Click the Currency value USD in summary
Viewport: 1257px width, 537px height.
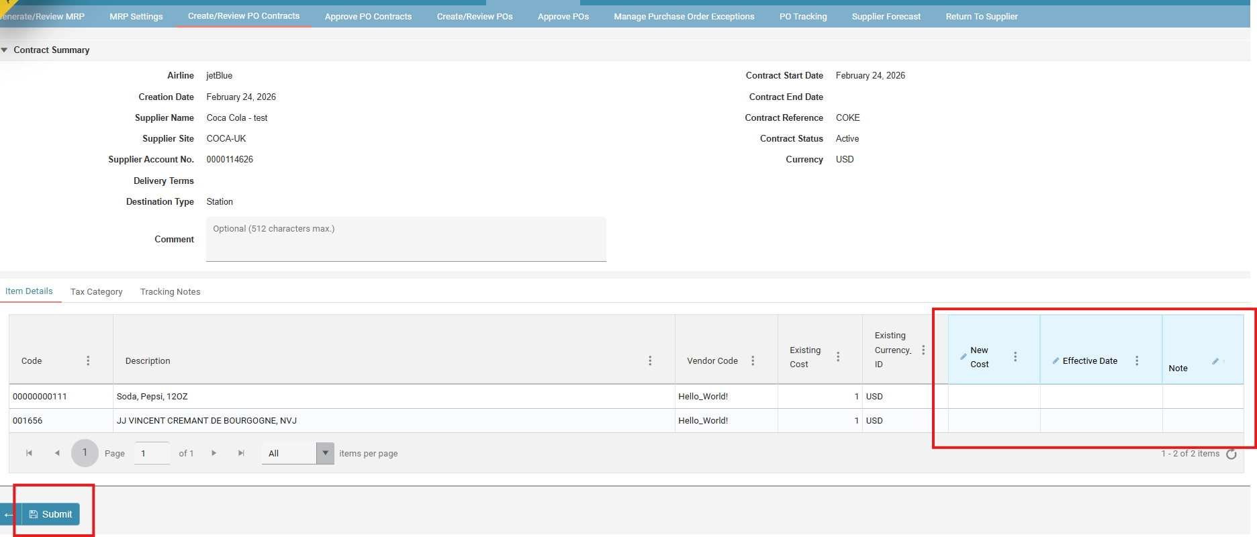pyautogui.click(x=845, y=159)
